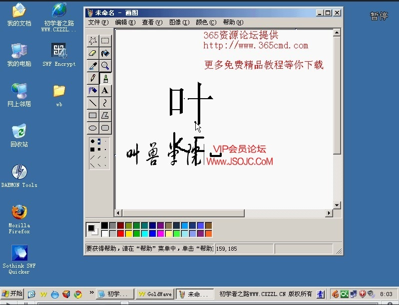Open 初学者之路 WWW.CXZZL desktop shortcut
This screenshot has height=305, width=399.
coord(59,17)
